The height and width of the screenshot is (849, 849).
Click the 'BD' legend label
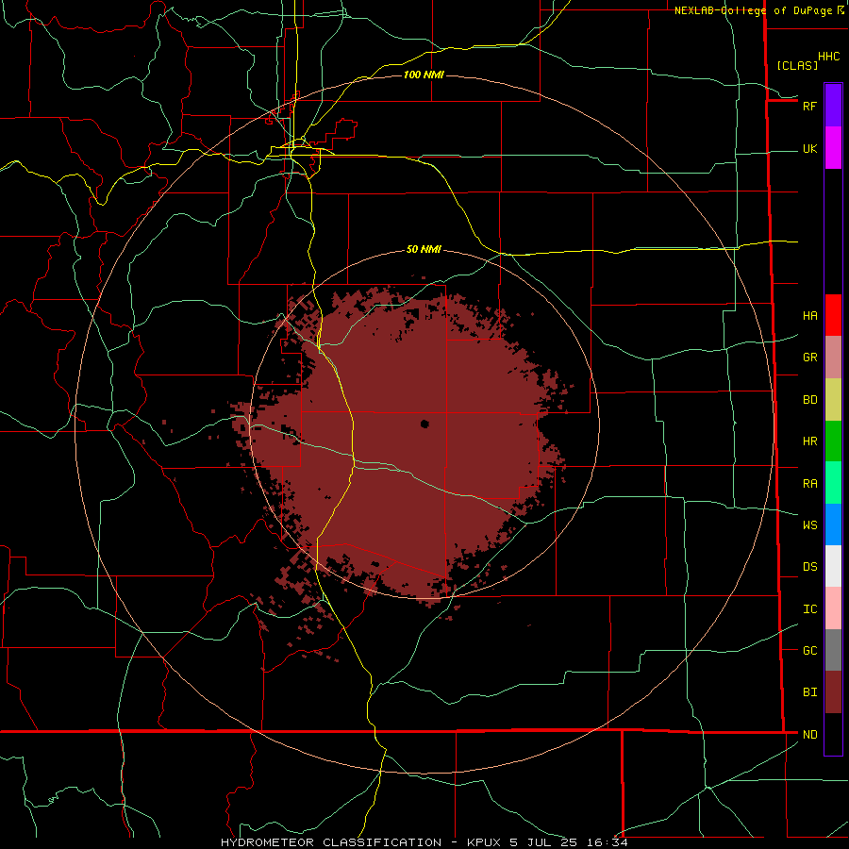pos(809,400)
